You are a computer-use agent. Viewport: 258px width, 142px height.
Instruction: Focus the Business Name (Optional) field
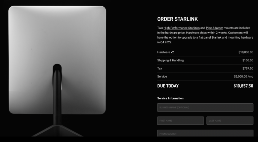pyautogui.click(x=205, y=107)
